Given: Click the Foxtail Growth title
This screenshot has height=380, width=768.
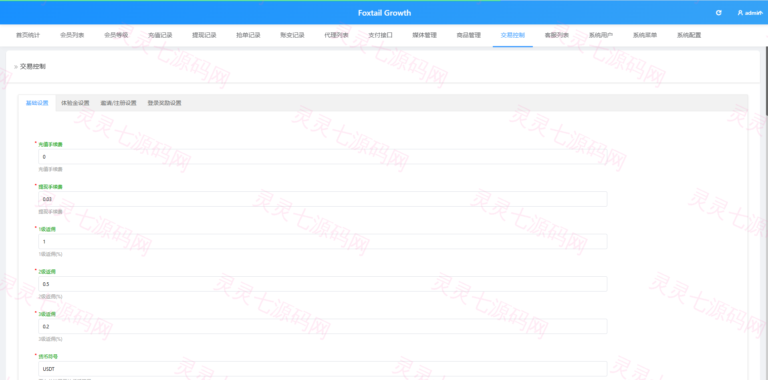Looking at the screenshot, I should click(384, 13).
